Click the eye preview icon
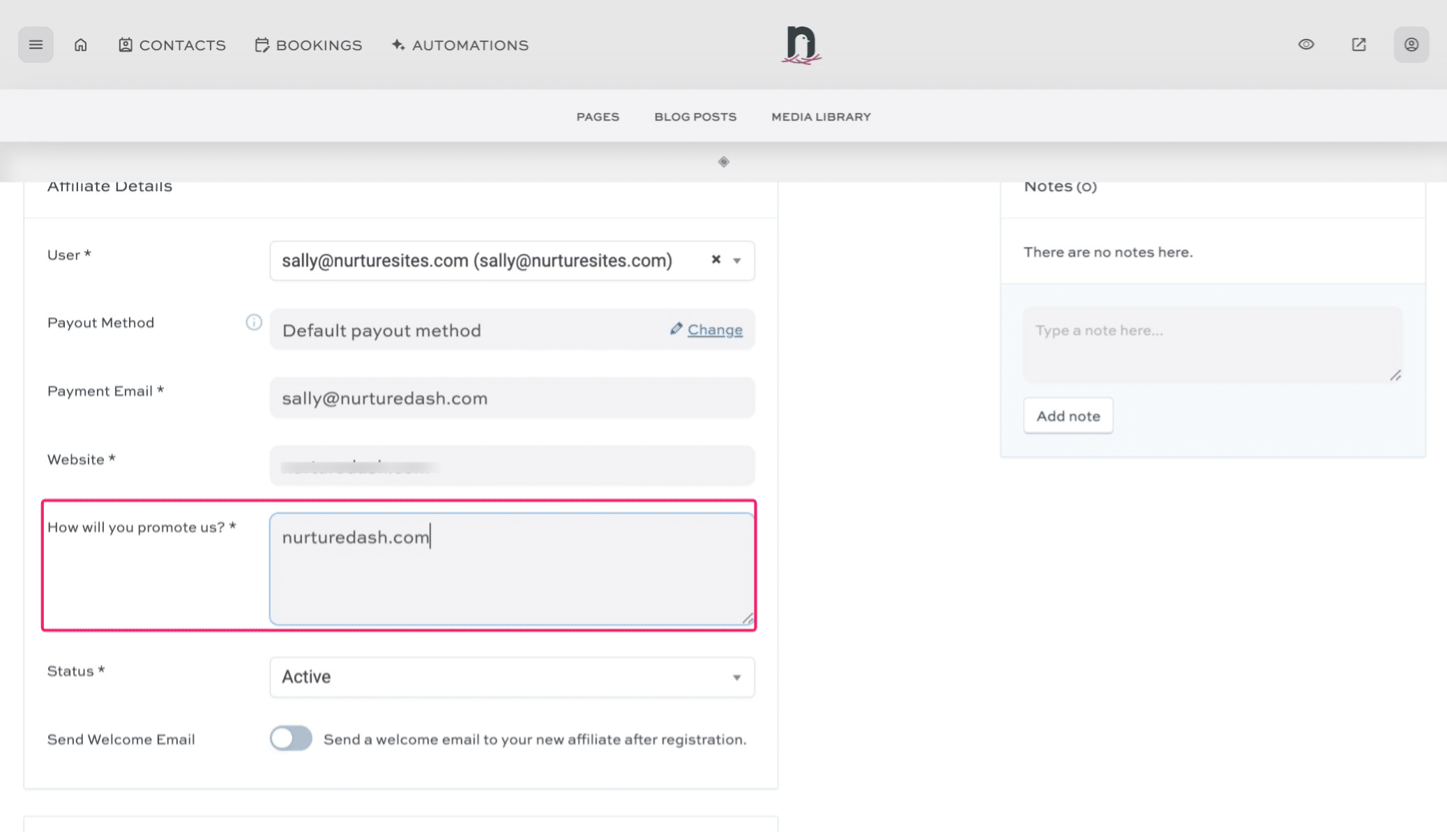The image size is (1447, 832). tap(1306, 45)
